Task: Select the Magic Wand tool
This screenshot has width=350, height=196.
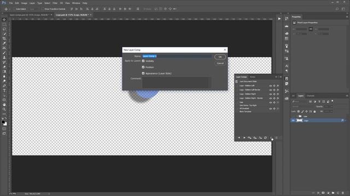Action: pyautogui.click(x=4, y=34)
